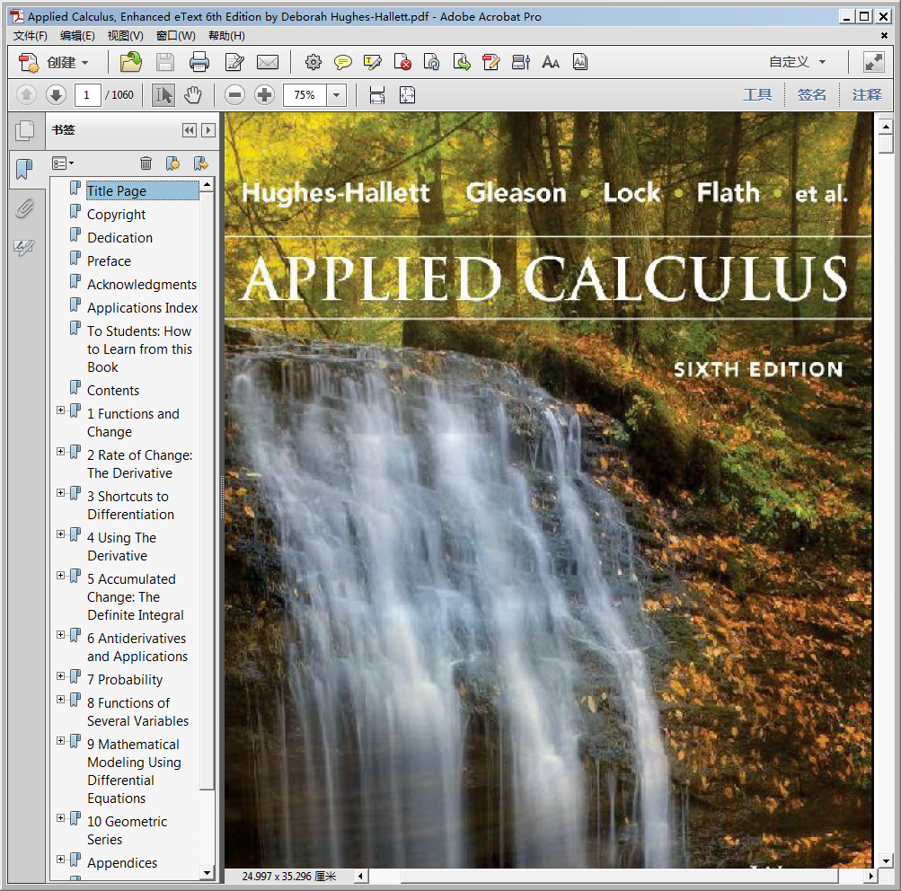Image resolution: width=901 pixels, height=891 pixels.
Task: Toggle the Bookmarks panel ribbon icon
Action: coord(25,169)
